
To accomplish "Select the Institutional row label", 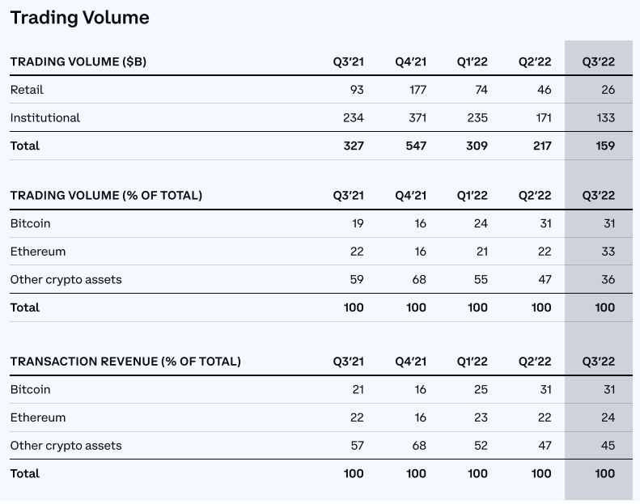I will pos(45,118).
